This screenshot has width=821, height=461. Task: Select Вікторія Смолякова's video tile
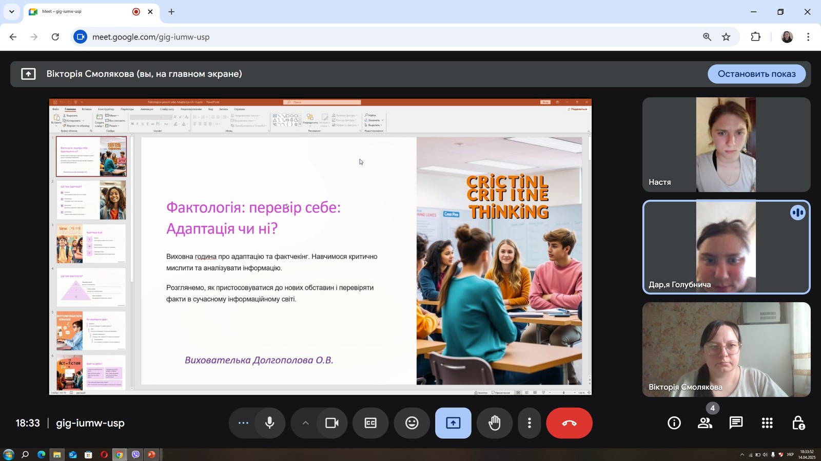(727, 349)
